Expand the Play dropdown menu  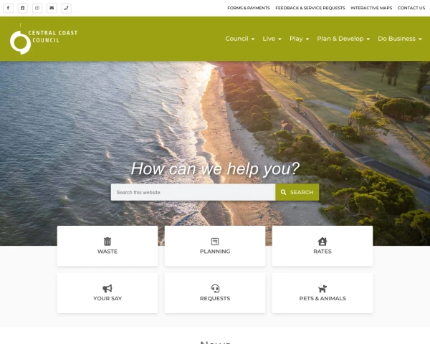(x=300, y=39)
